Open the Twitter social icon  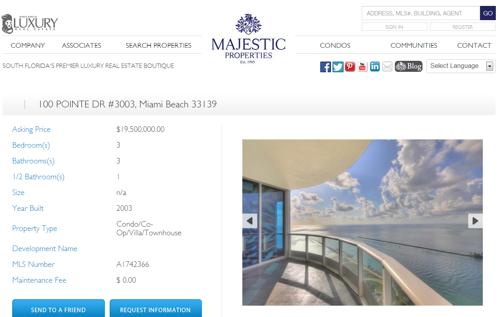click(x=338, y=67)
